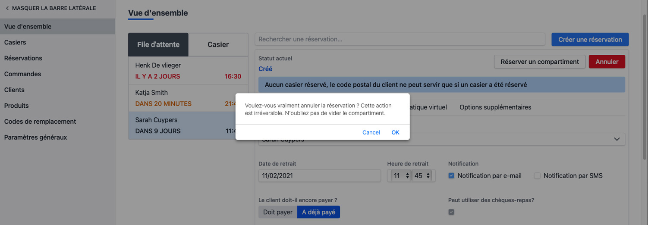The image size is (648, 225).
Task: Click the Rechercher une réservation search field
Action: point(399,39)
